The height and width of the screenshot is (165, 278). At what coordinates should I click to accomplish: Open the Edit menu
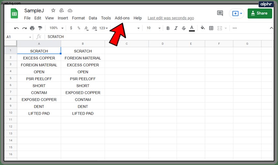pos(37,18)
